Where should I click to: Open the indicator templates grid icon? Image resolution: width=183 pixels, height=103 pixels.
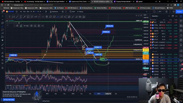click(63, 12)
